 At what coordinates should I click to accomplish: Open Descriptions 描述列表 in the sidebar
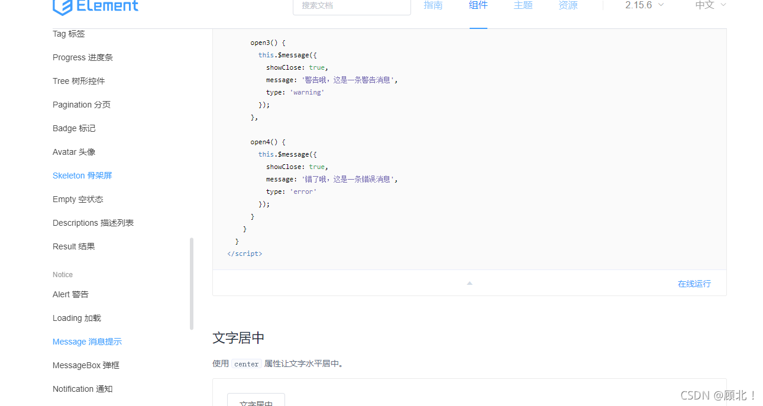[x=93, y=223]
